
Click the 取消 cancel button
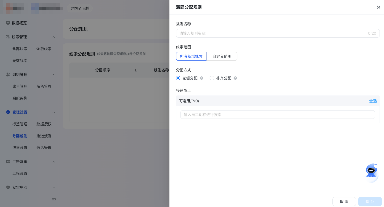click(x=344, y=201)
